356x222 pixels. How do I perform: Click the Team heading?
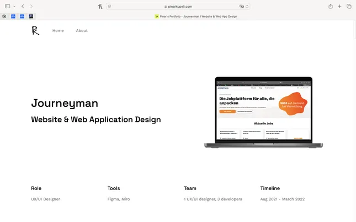click(x=190, y=188)
